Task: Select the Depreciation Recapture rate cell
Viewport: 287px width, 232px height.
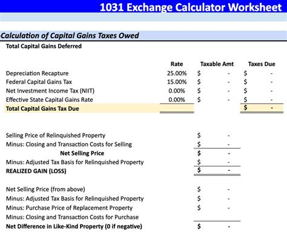Action: click(x=177, y=73)
